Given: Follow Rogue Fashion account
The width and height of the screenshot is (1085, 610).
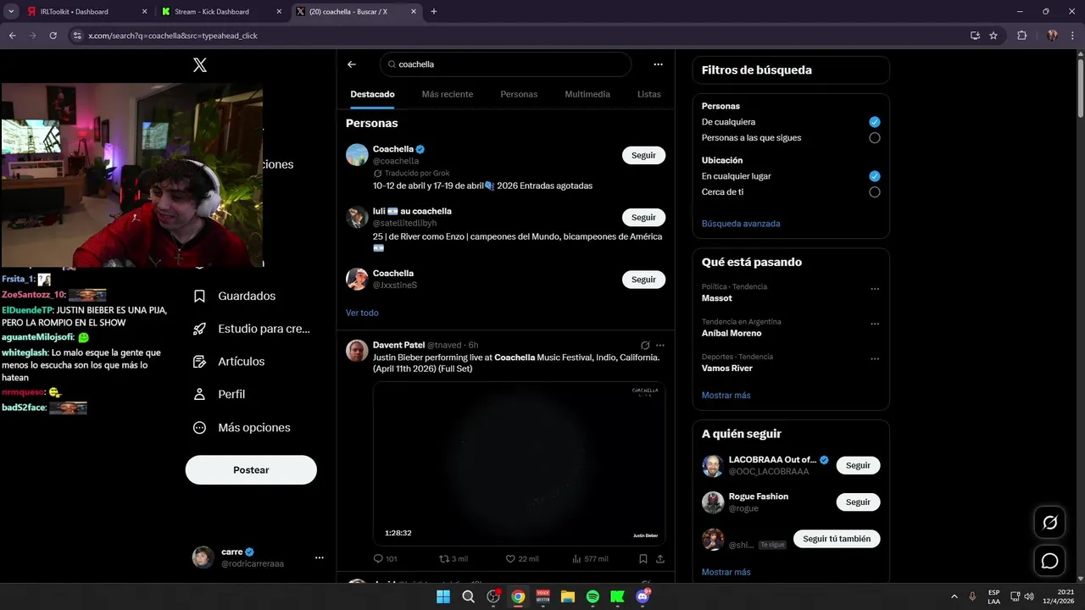Looking at the screenshot, I should tap(858, 502).
